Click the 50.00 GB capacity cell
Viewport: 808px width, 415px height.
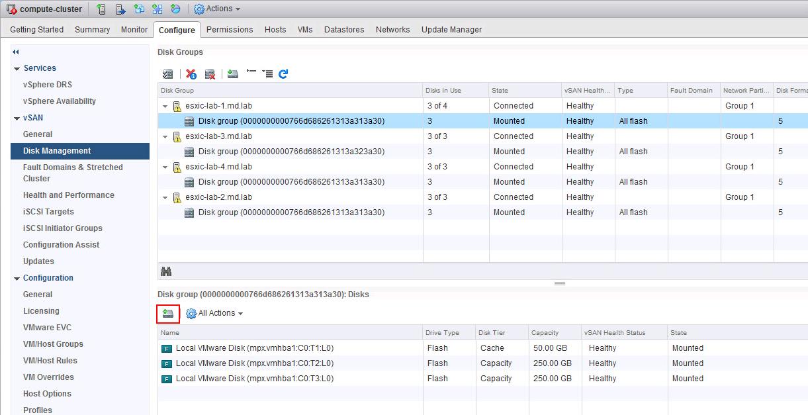point(555,348)
